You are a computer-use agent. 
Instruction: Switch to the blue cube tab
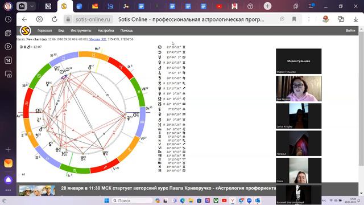pos(79,6)
